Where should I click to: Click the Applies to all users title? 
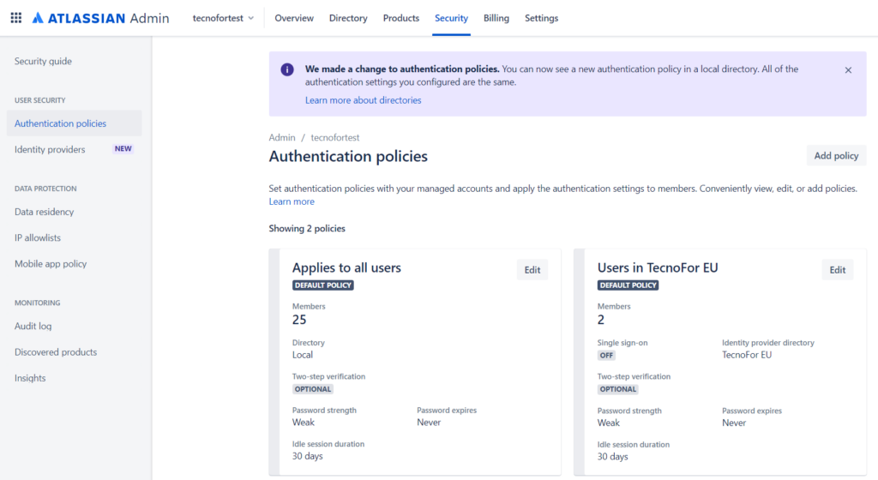tap(346, 267)
